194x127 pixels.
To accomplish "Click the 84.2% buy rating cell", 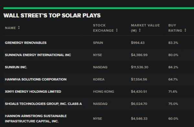I will coord(173,67).
